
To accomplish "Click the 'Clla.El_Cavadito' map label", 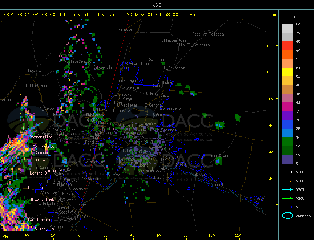I will click(x=193, y=45).
